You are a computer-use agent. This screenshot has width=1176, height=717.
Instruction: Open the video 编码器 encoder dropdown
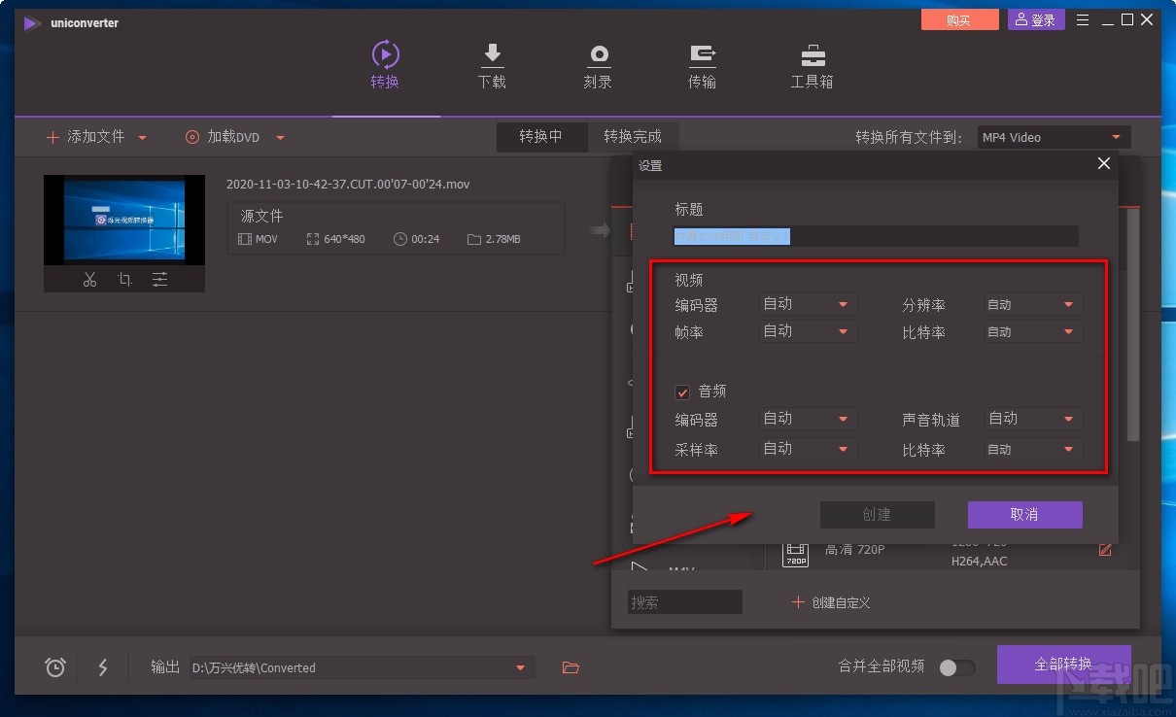[x=807, y=303]
